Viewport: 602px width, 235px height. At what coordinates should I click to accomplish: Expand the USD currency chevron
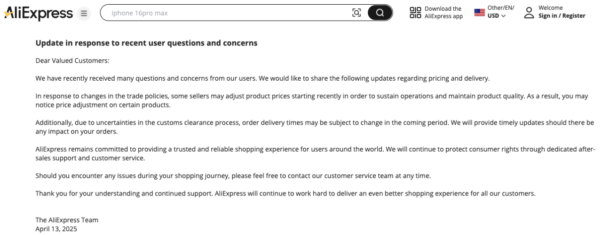pyautogui.click(x=504, y=16)
